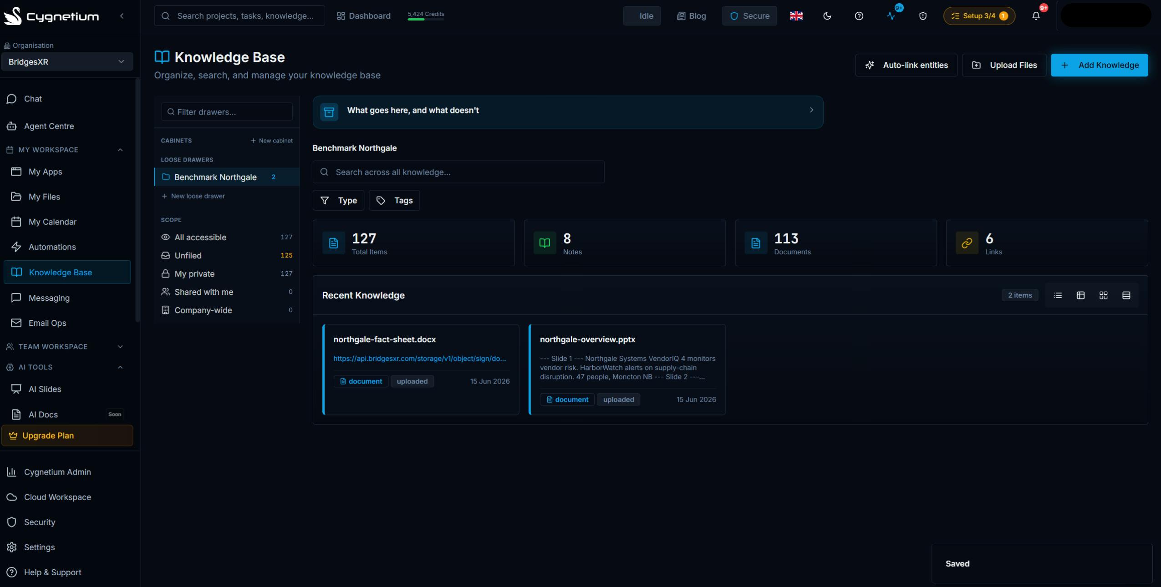Open Cloud Workspace
The width and height of the screenshot is (1161, 587).
click(x=67, y=497)
